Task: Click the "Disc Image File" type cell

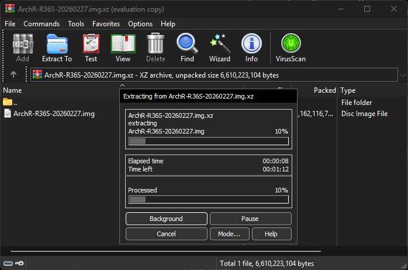Action: pyautogui.click(x=364, y=114)
